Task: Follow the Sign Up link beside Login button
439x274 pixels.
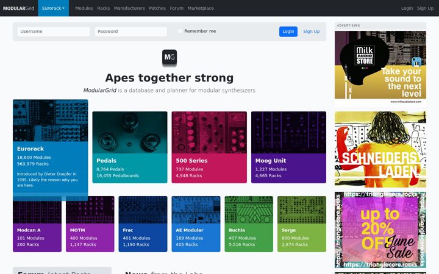Action: point(312,31)
